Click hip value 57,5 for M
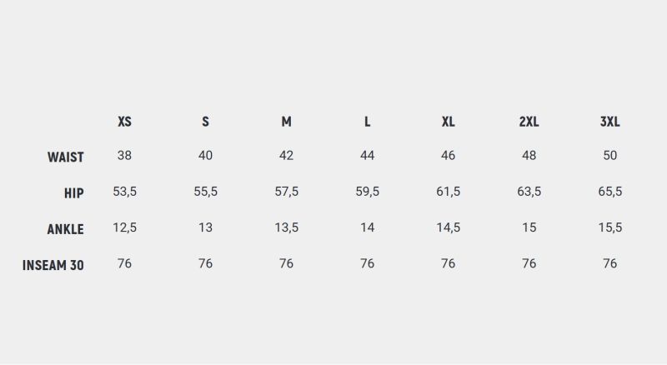Screen dimensions: 667x365 [286, 192]
